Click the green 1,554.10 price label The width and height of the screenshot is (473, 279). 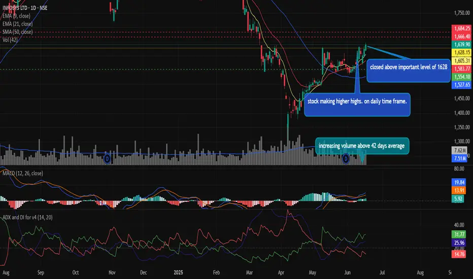click(x=462, y=77)
